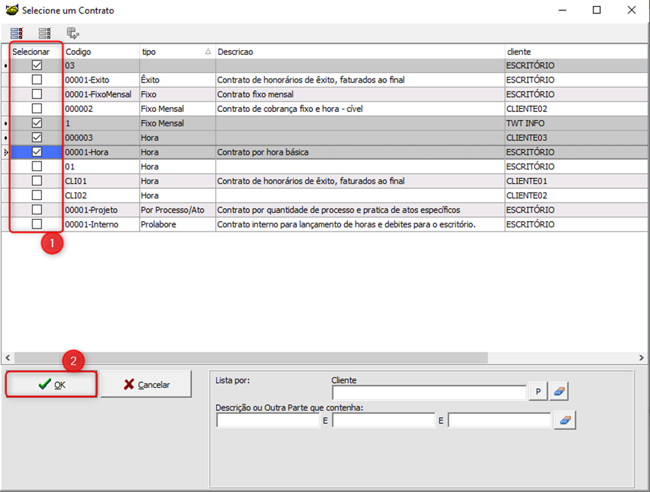Click the Codigo column header
Image resolution: width=650 pixels, height=492 pixels.
click(102, 52)
